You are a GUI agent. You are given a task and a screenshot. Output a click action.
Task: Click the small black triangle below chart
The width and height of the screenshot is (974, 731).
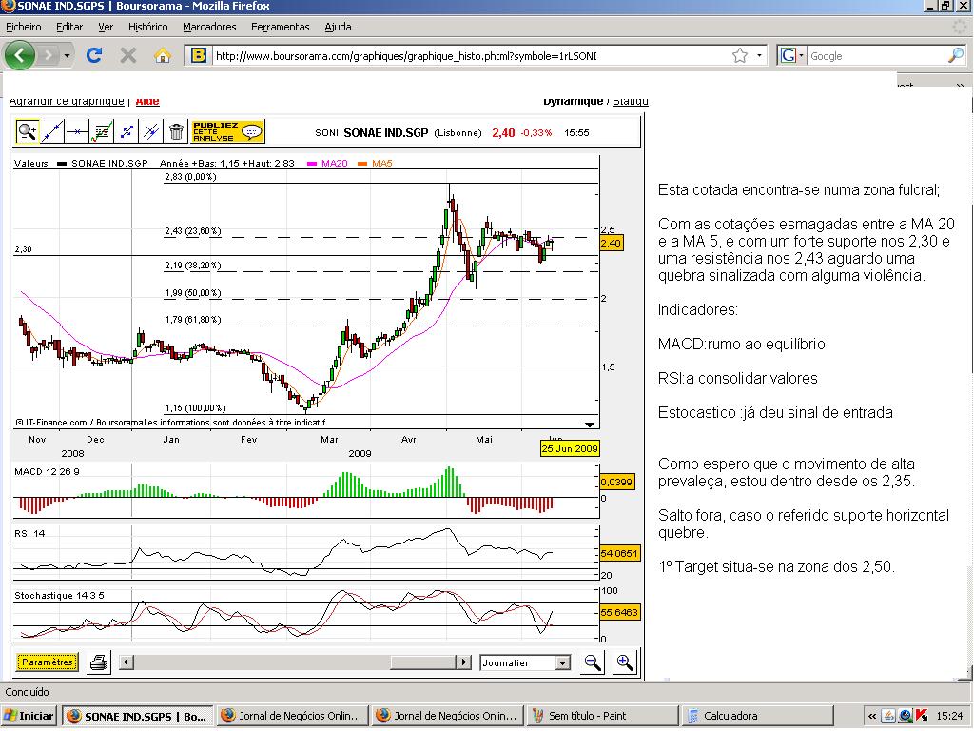click(590, 425)
